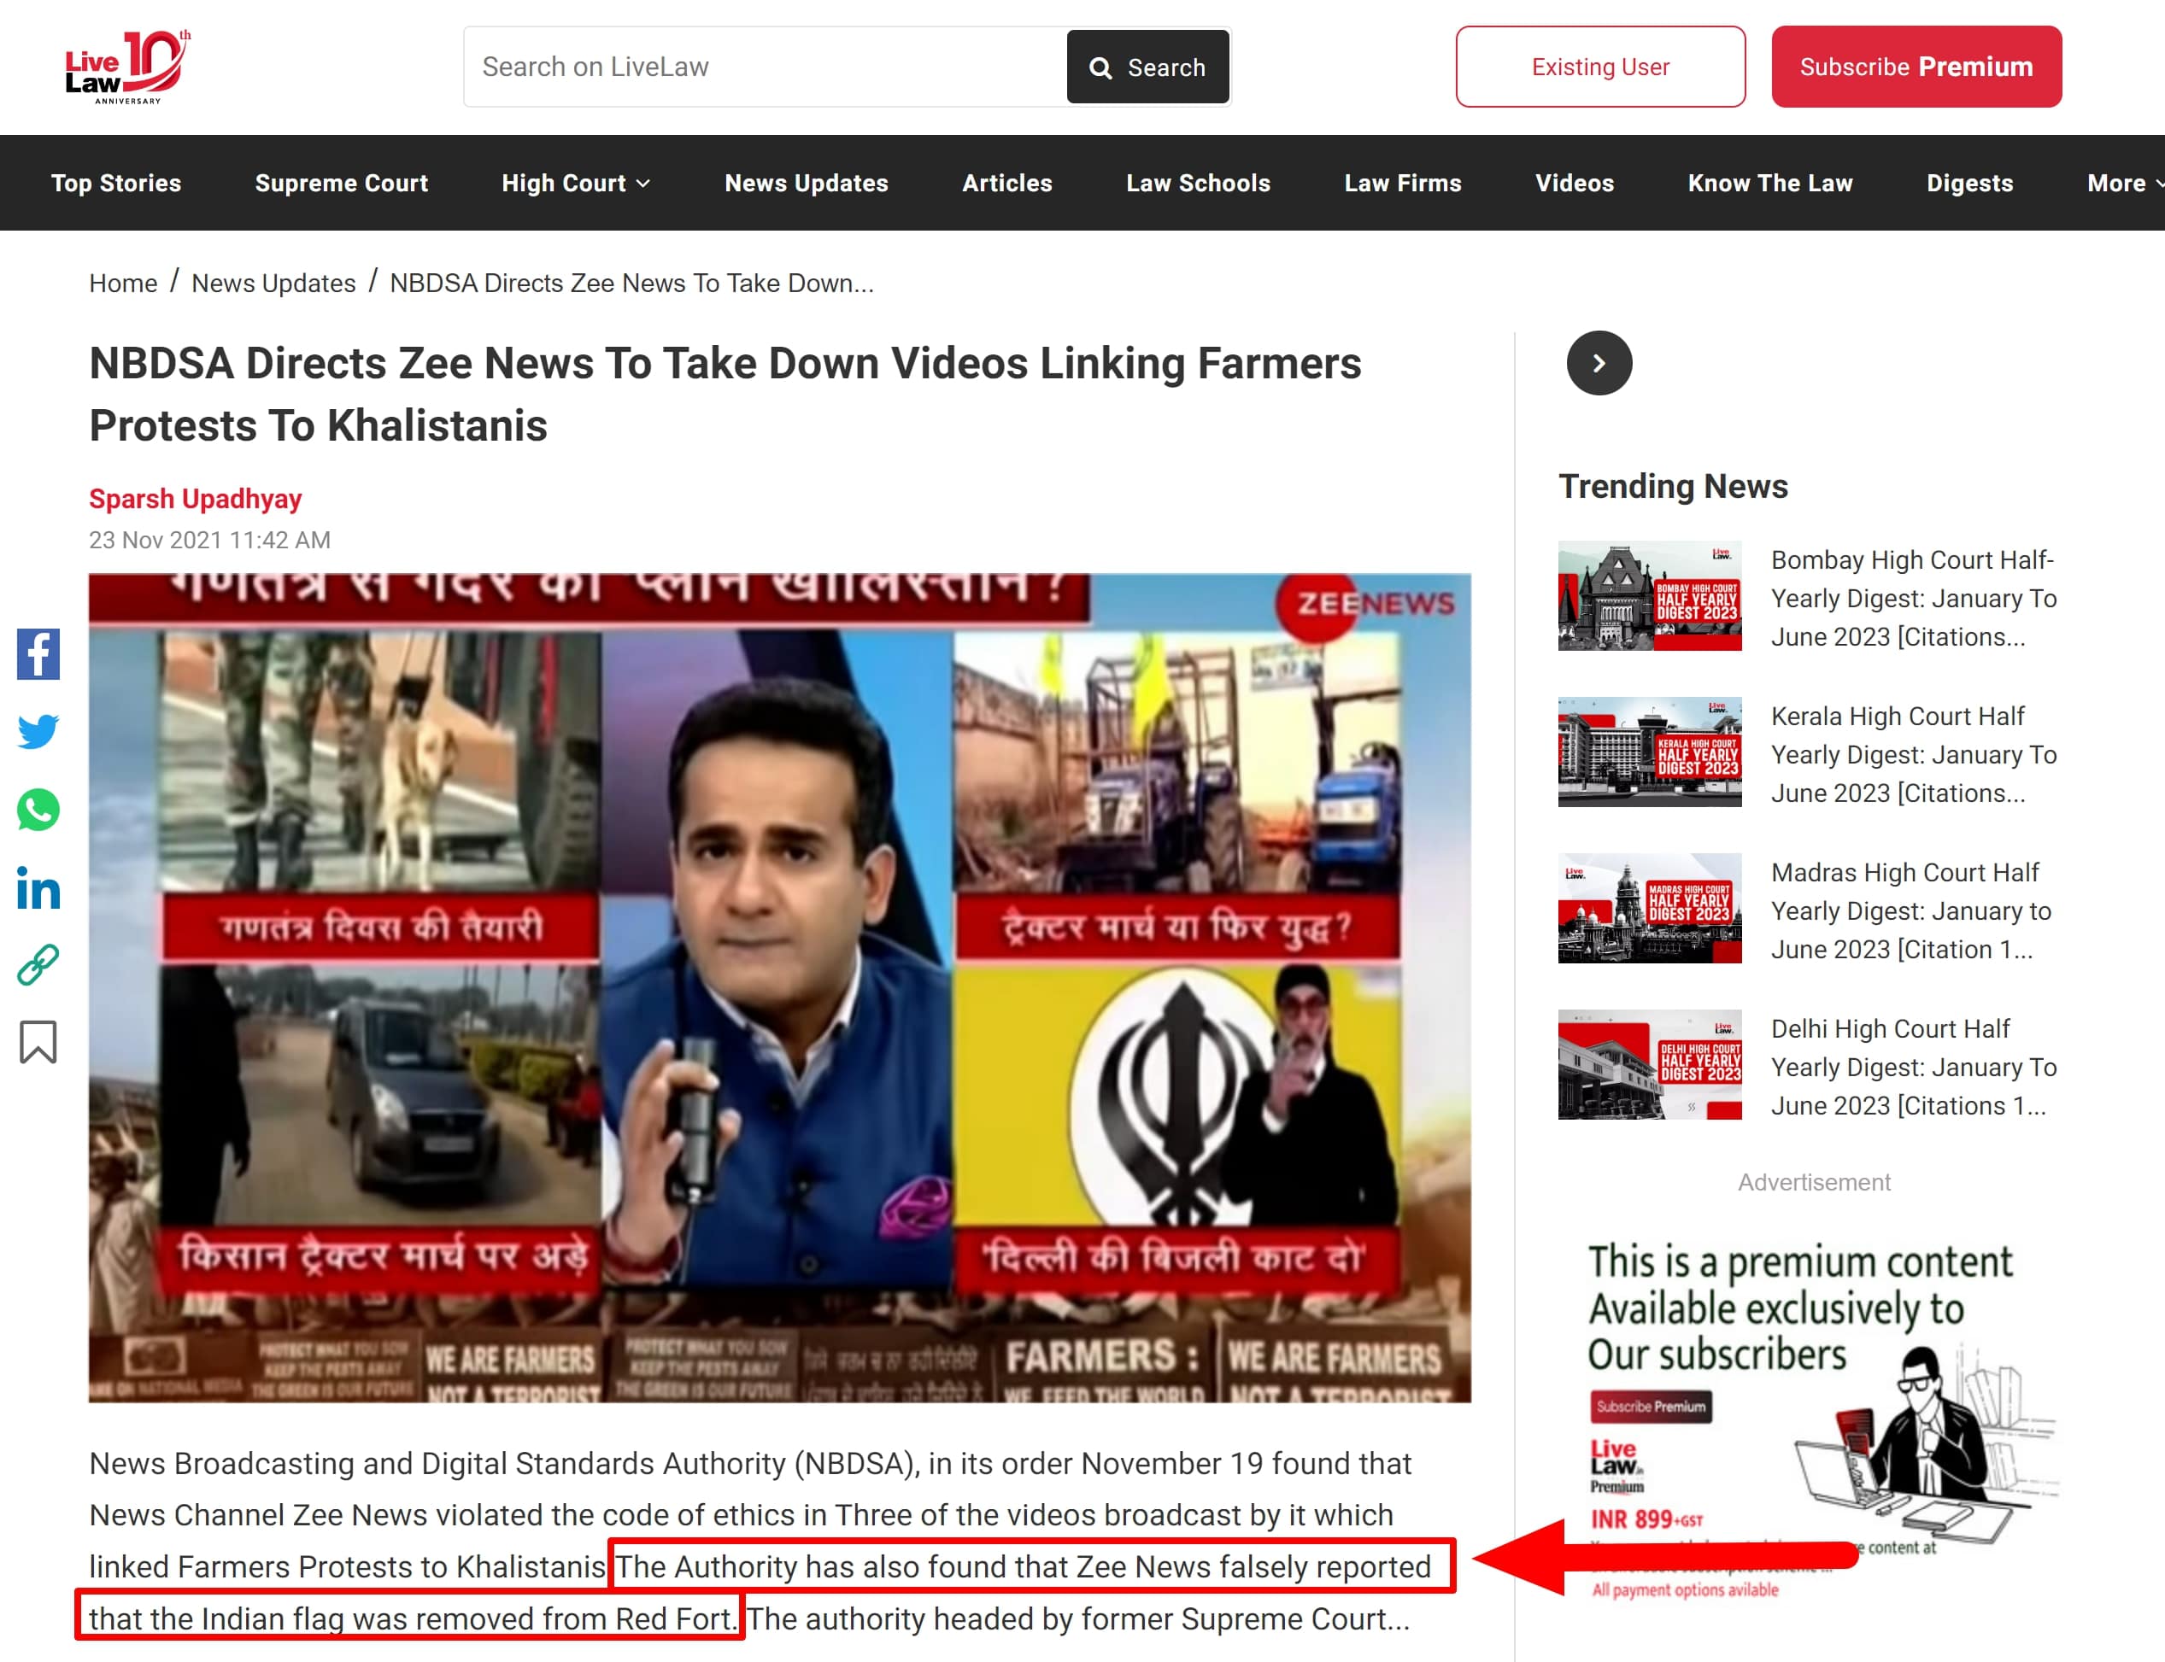This screenshot has height=1662, width=2165.
Task: Open Law Schools section
Action: pyautogui.click(x=1199, y=183)
